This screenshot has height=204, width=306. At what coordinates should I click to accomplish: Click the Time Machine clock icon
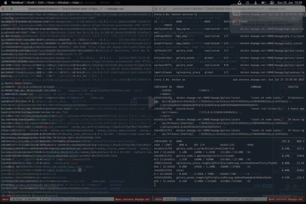pyautogui.click(x=247, y=3)
